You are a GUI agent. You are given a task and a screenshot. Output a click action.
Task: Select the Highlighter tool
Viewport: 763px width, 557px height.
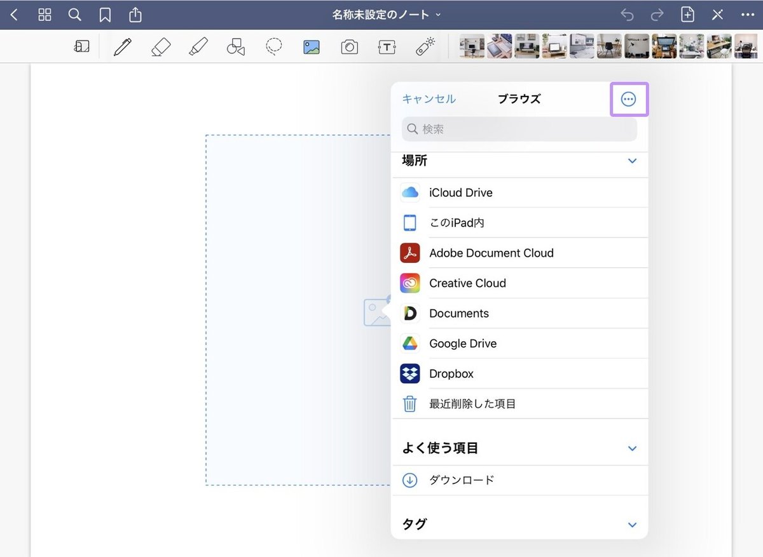(198, 46)
